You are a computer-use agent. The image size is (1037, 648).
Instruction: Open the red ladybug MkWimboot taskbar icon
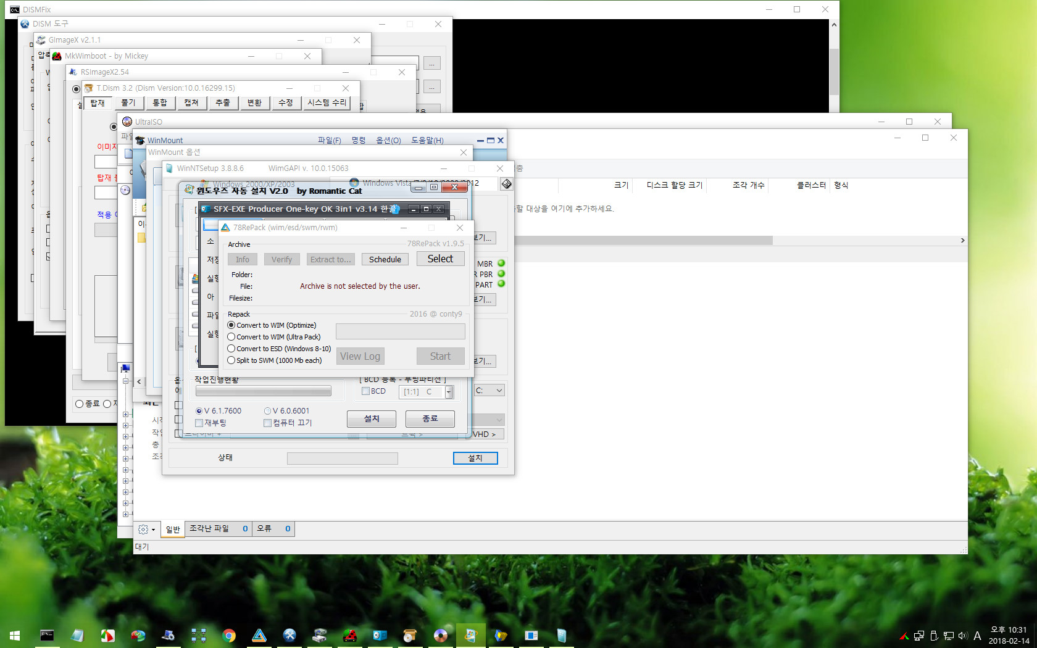(350, 636)
